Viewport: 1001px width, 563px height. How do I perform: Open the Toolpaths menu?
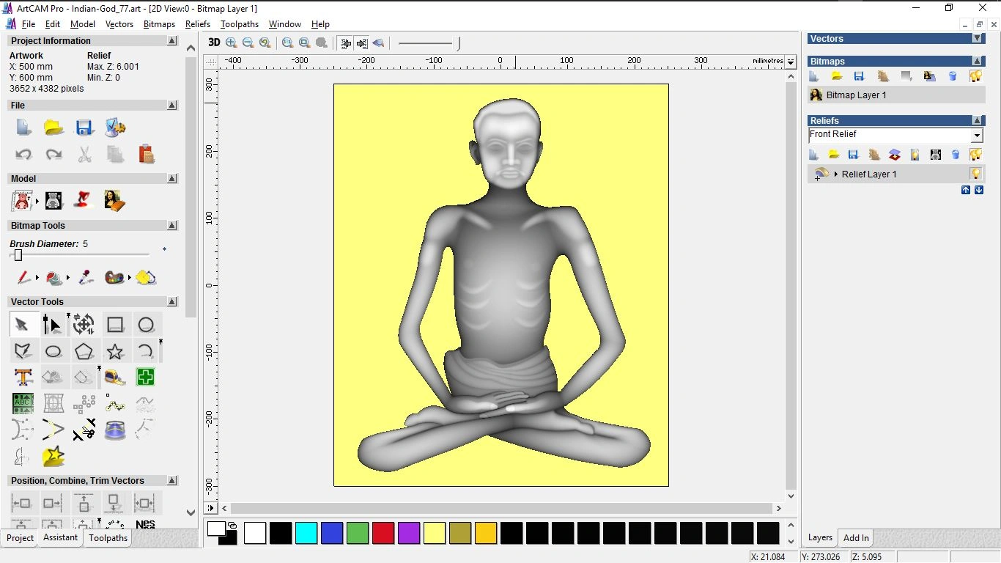pyautogui.click(x=240, y=24)
